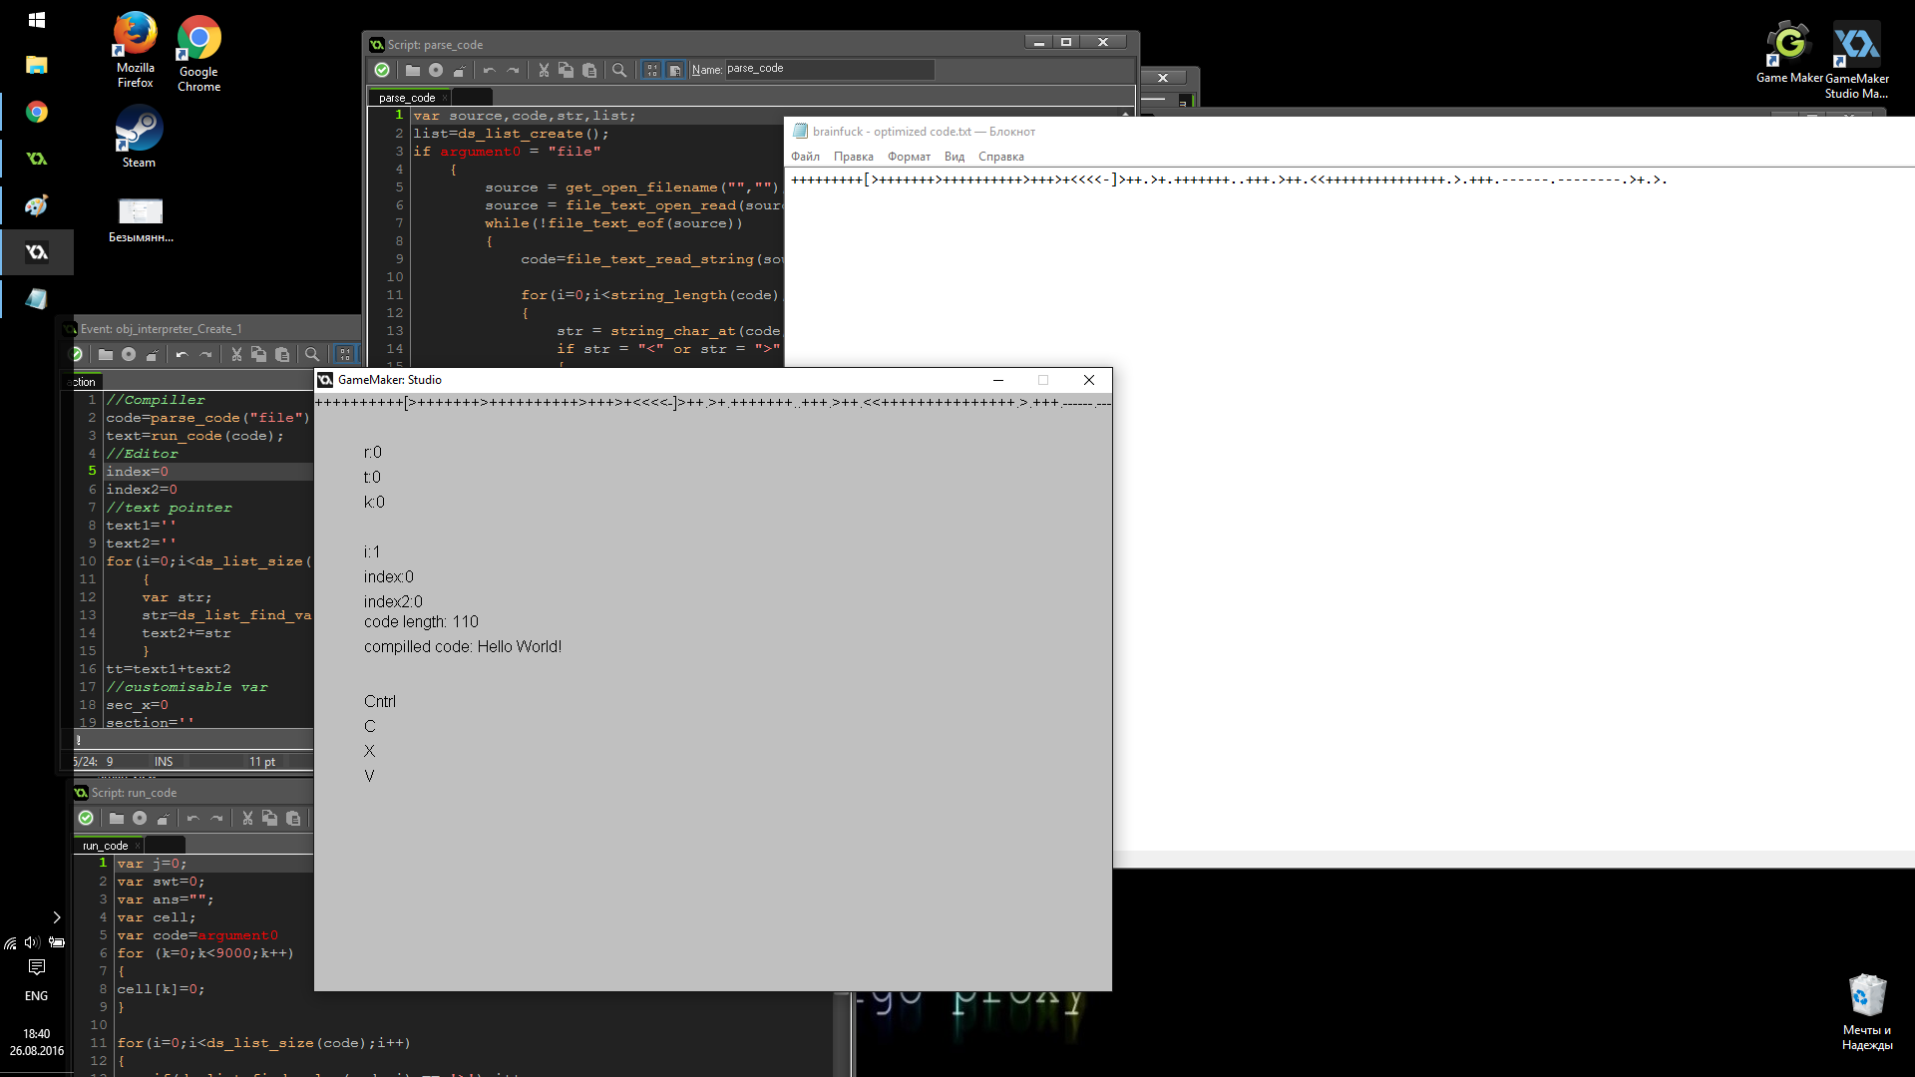Open the Файл menu in Notepad

[x=805, y=157]
